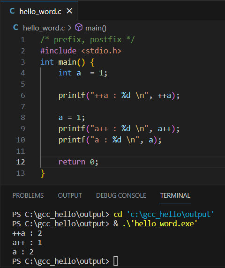The image size is (225, 268).
Task: Click the C file icon on hello_word.c tab
Action: [x=12, y=11]
